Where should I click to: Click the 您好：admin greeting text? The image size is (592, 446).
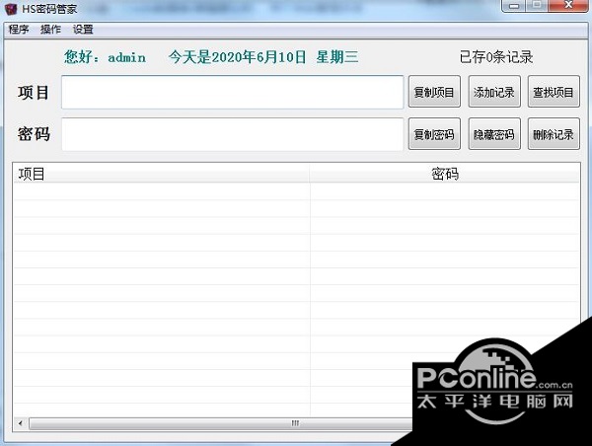tap(105, 57)
